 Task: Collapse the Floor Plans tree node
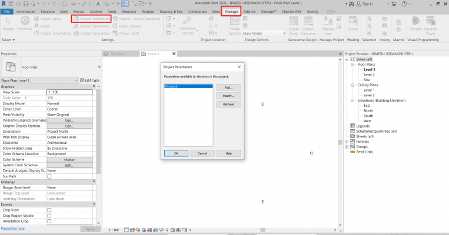[x=352, y=65]
